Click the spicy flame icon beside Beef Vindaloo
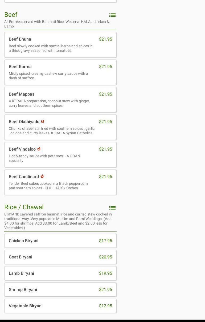 point(39,149)
